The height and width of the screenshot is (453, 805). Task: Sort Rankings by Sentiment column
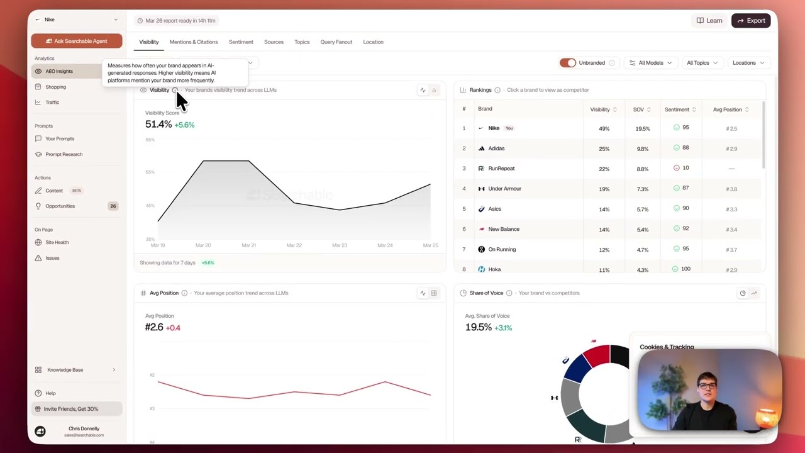tap(680, 109)
